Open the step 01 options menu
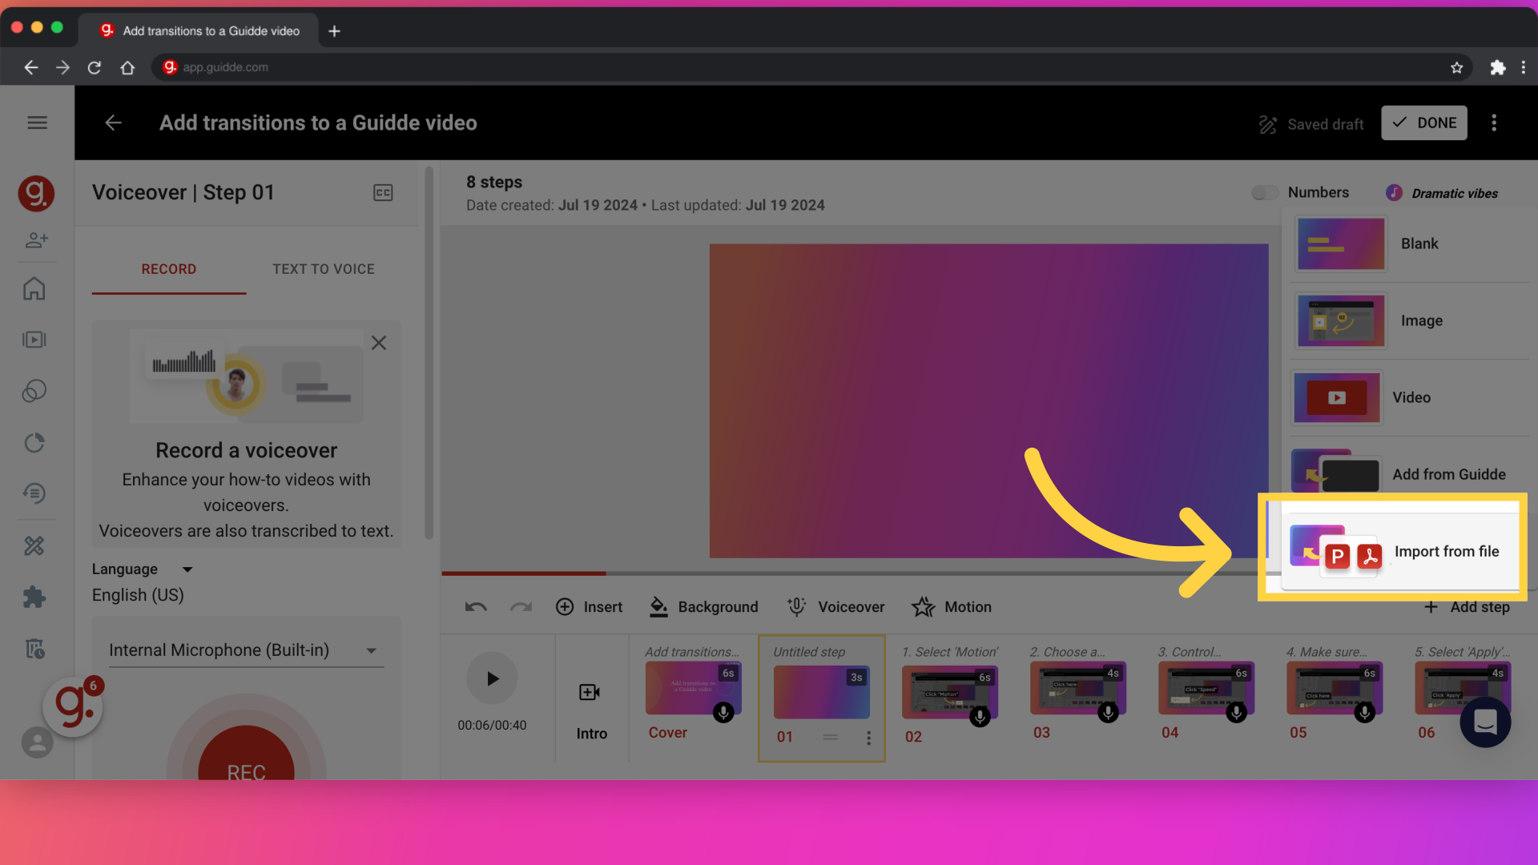Viewport: 1538px width, 865px height. [x=868, y=736]
